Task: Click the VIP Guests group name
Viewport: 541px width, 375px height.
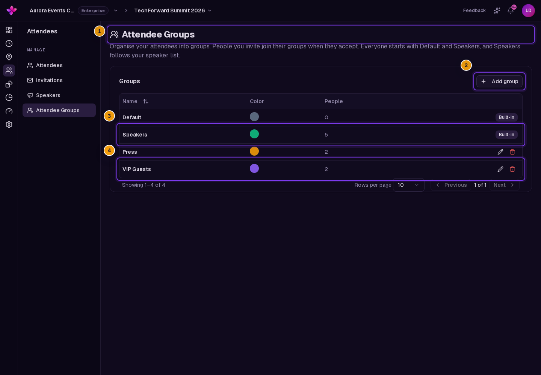Action: [x=137, y=169]
